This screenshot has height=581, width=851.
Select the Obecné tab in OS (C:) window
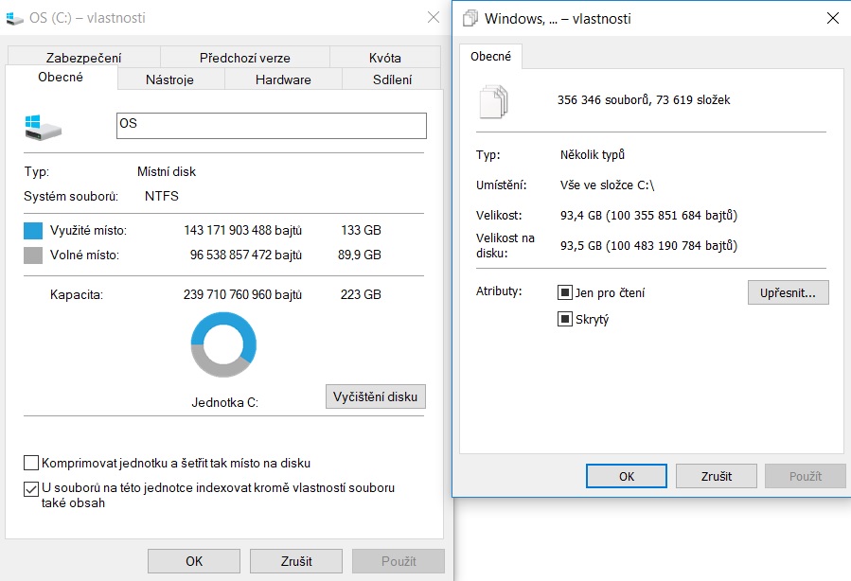[x=61, y=77]
